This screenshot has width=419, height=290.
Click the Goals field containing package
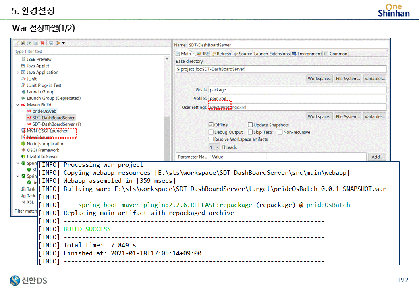point(297,90)
